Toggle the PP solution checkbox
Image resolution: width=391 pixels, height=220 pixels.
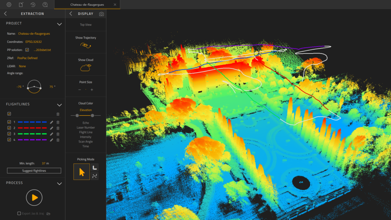coord(27,50)
